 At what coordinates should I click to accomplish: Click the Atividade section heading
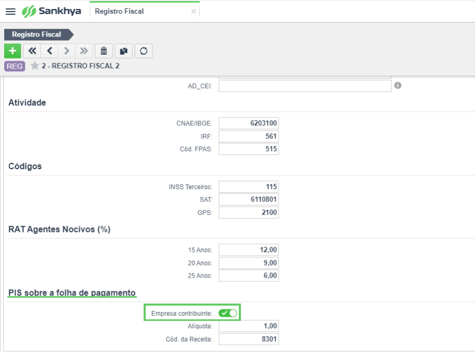(27, 103)
